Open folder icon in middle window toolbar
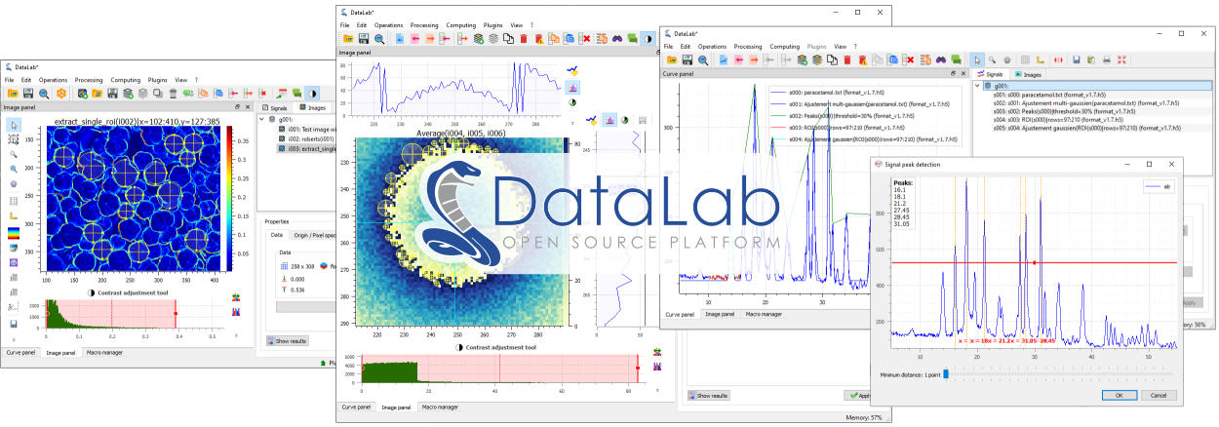 348,39
